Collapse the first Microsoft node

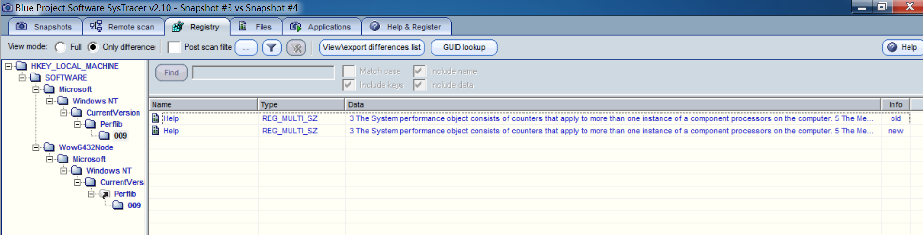tap(36, 89)
